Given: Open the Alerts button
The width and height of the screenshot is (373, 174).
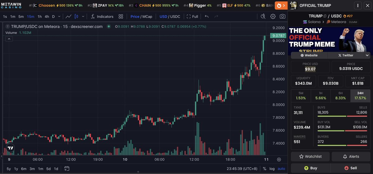Looking at the screenshot, I should point(351,156).
